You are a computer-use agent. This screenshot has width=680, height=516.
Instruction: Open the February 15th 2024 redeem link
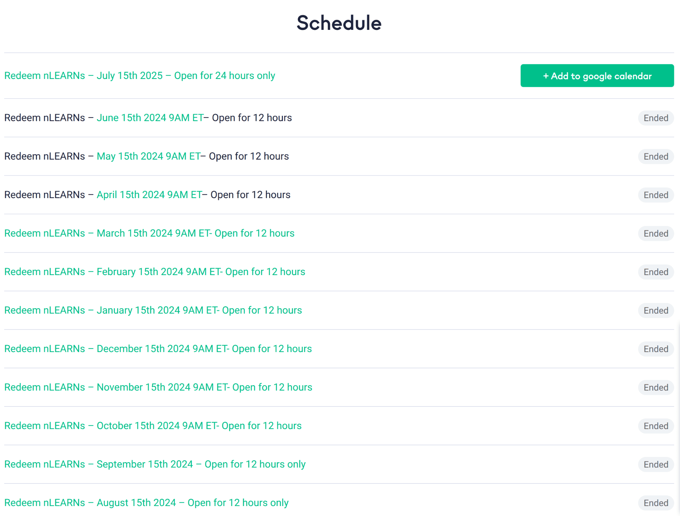pos(155,272)
